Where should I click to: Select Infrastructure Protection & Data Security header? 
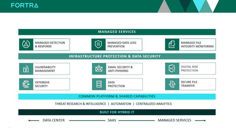point(117,56)
